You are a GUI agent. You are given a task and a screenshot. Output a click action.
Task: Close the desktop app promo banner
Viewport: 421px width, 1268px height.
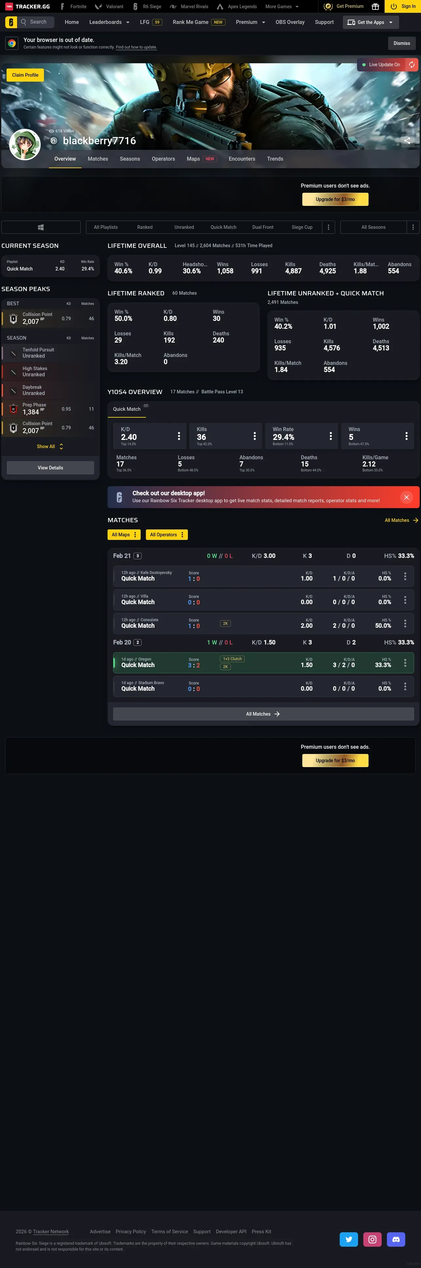point(406,497)
